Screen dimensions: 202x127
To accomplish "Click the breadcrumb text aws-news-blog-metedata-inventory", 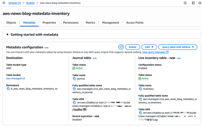I will tap(60, 3).
